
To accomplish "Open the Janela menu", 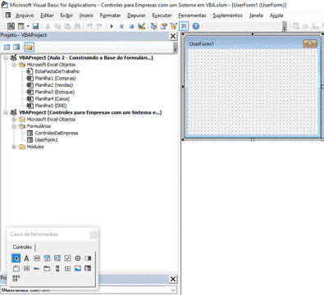I will click(x=256, y=16).
